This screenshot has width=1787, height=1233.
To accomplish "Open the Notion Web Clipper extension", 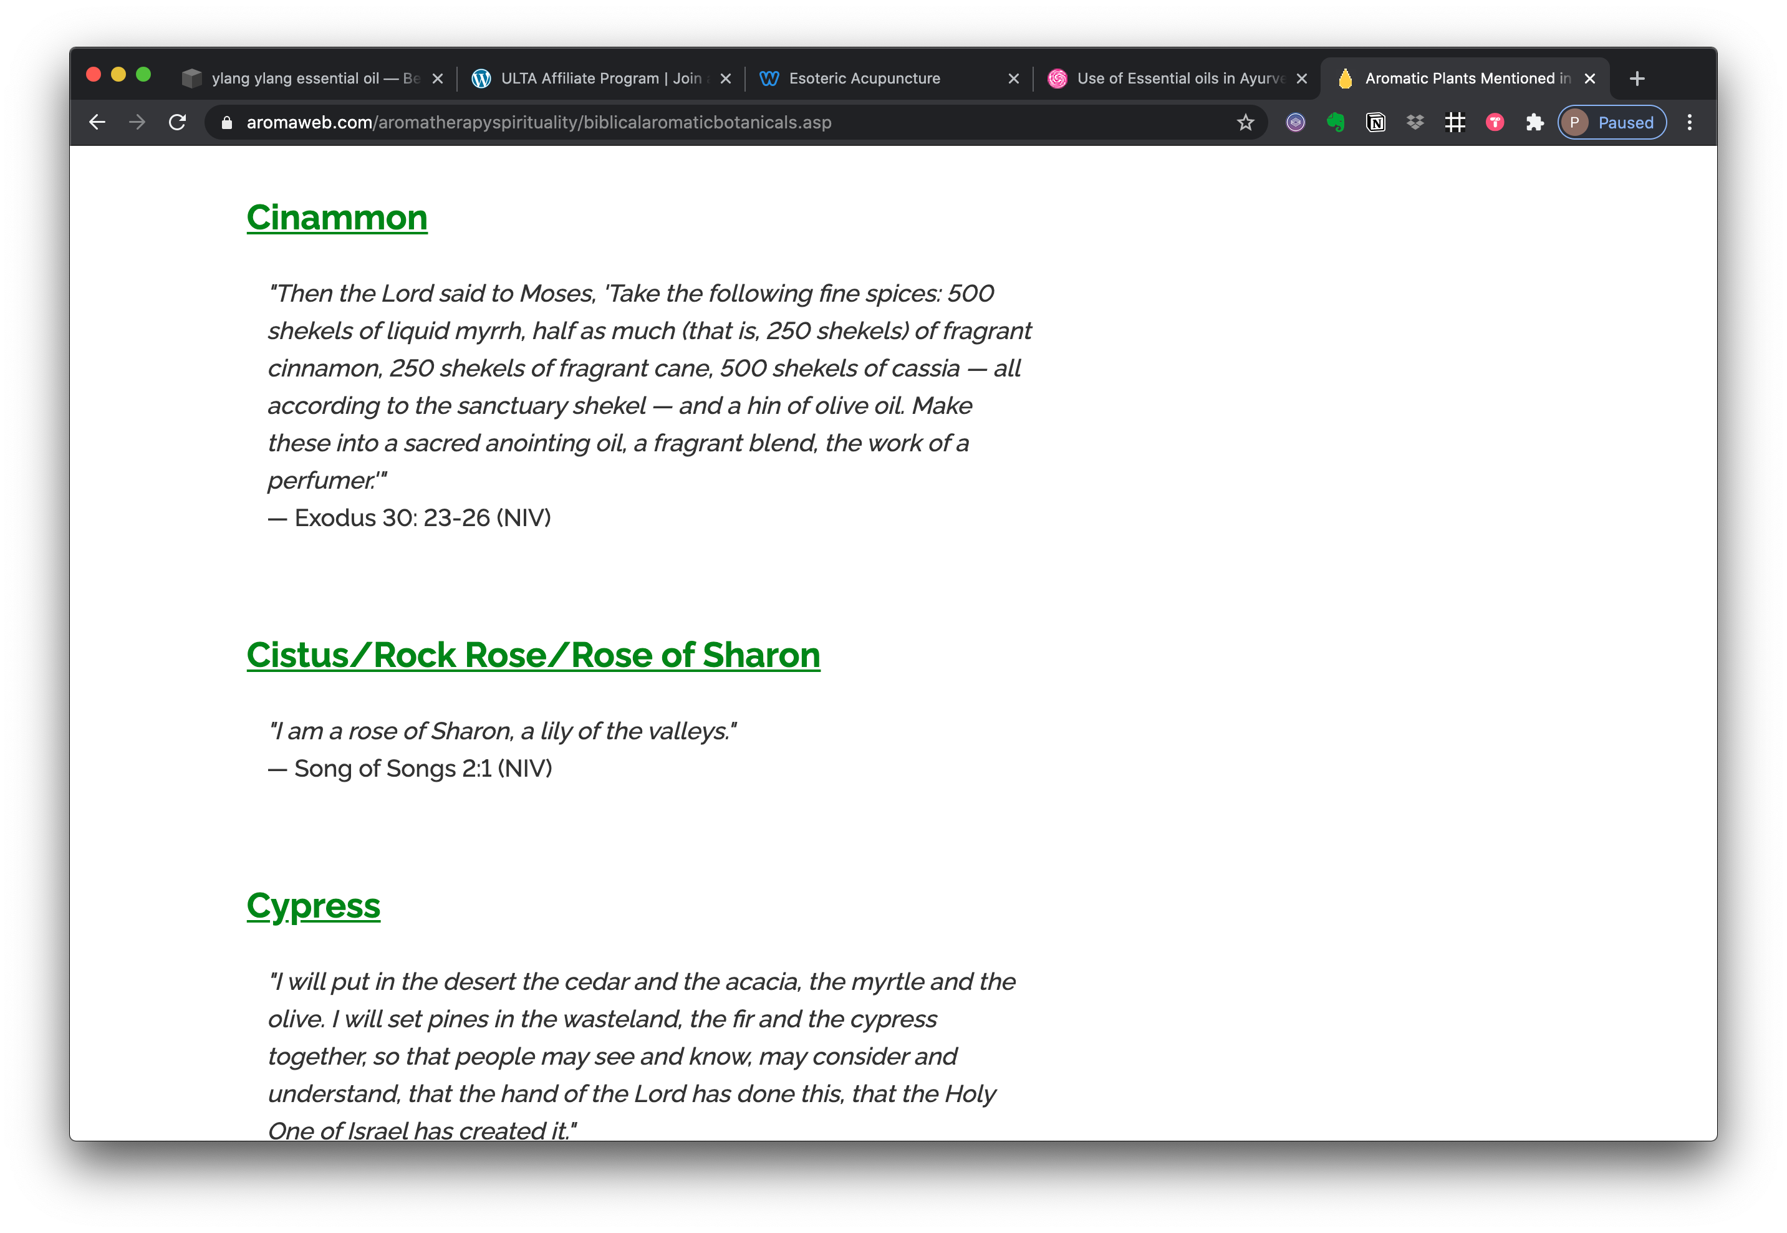I will point(1376,122).
